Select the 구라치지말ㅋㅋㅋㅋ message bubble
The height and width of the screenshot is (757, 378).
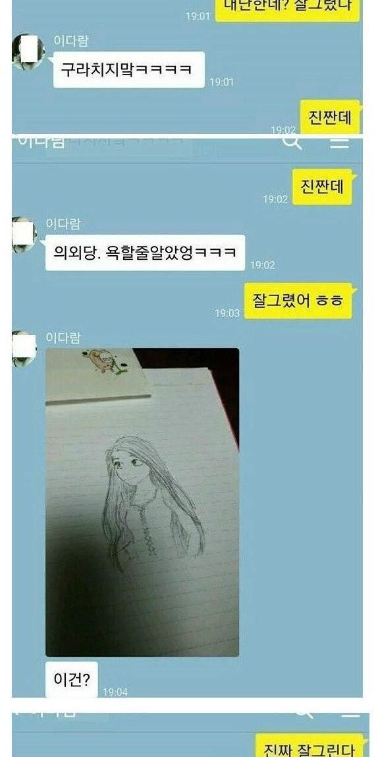pos(128,69)
